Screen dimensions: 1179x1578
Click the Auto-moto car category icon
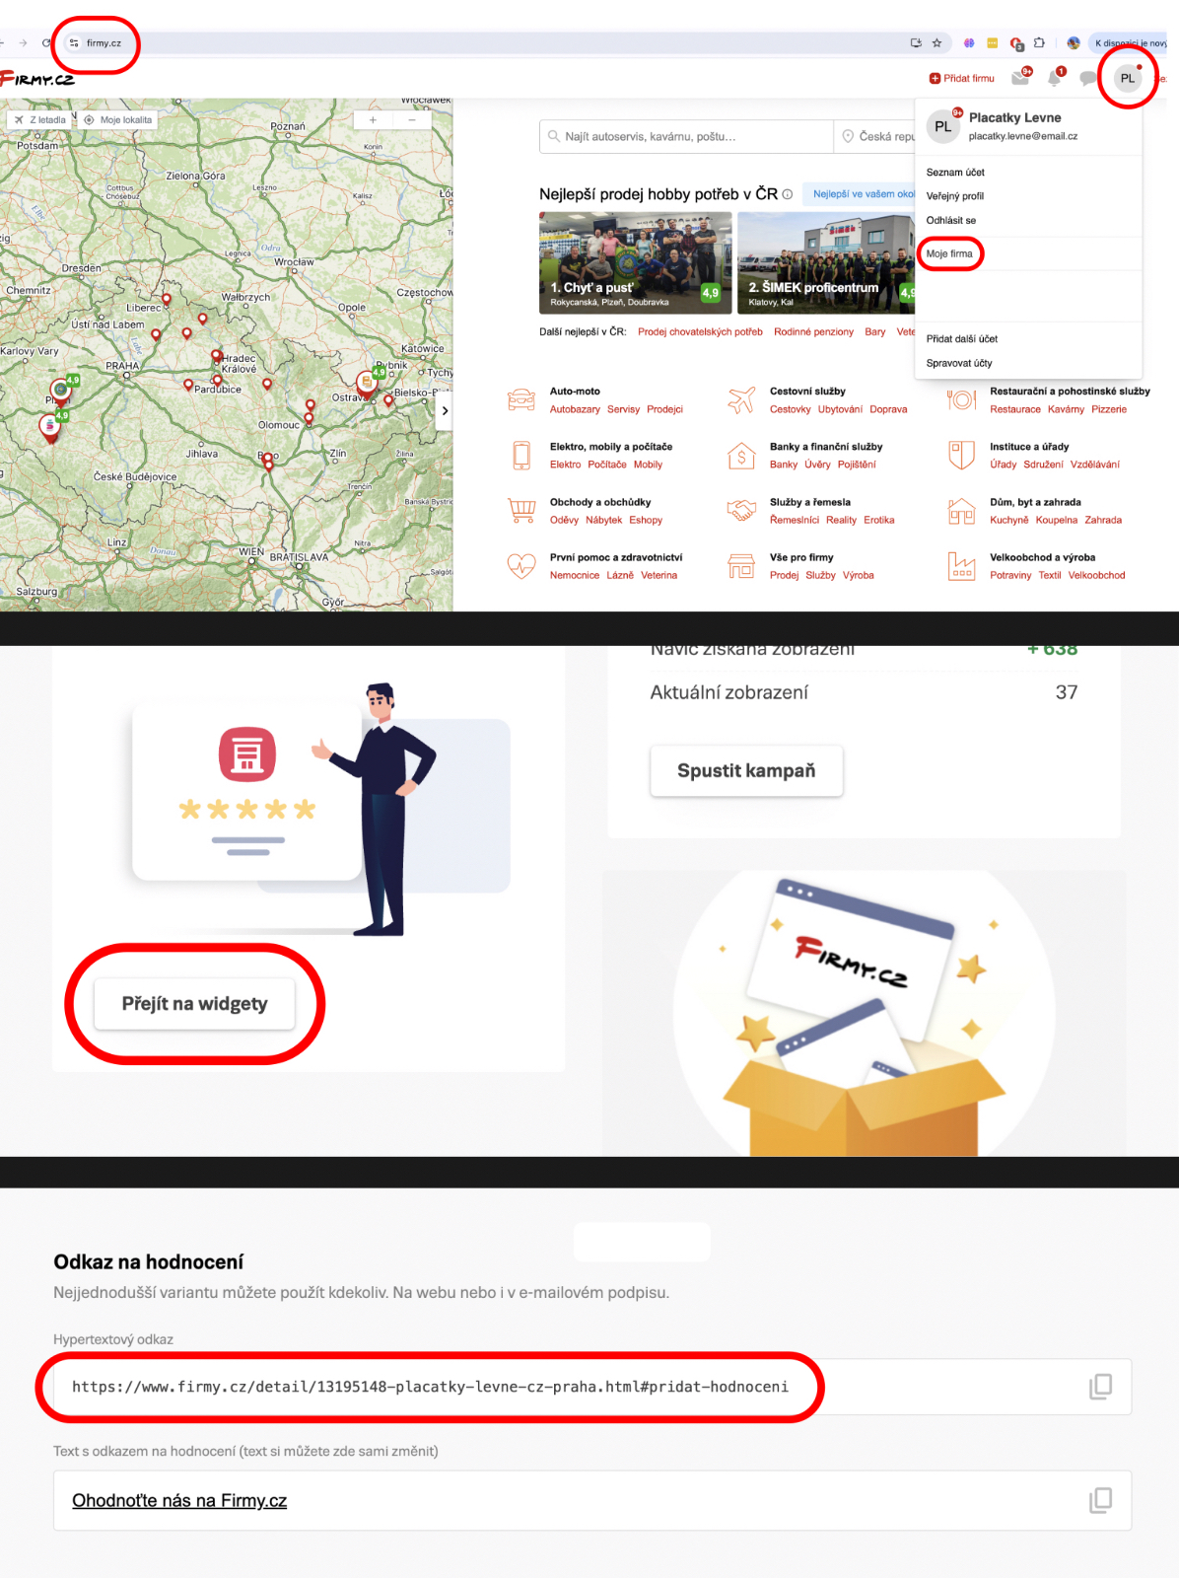pyautogui.click(x=520, y=399)
